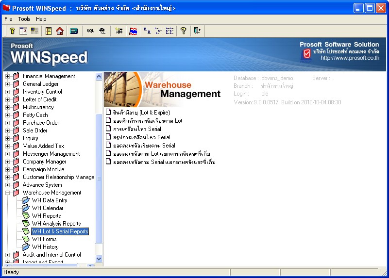Click the WH Forms green sheet icon

(26, 239)
